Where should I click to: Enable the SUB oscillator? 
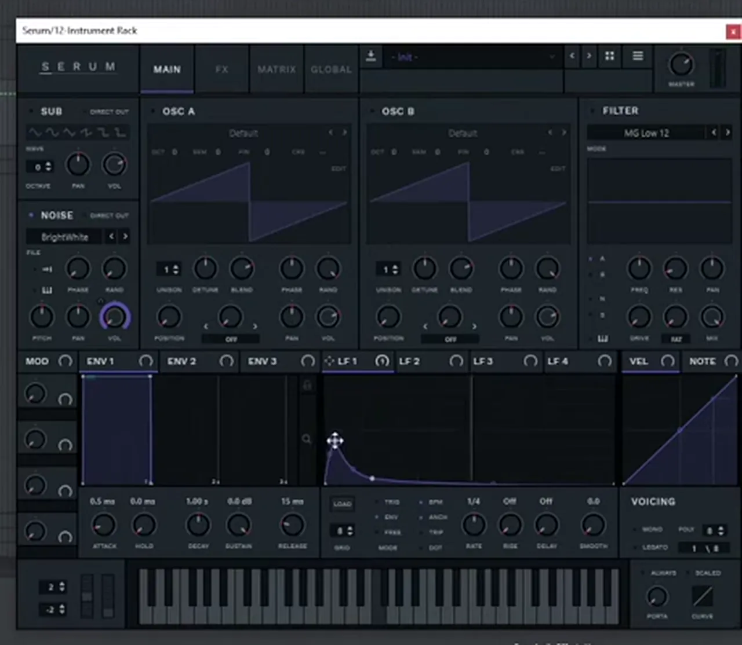(31, 111)
